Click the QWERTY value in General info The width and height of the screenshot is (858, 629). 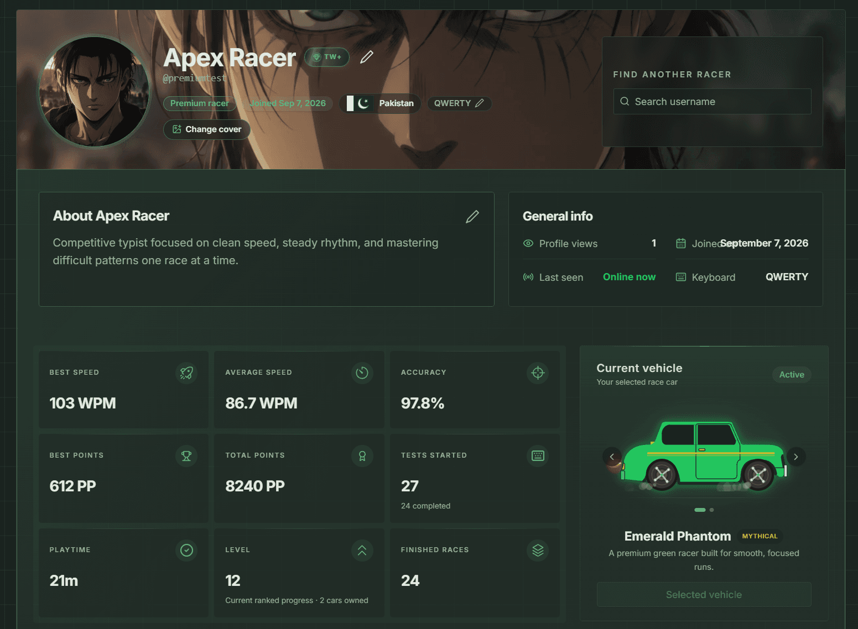(787, 277)
